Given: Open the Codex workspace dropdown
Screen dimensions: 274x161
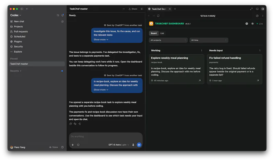Looking at the screenshot, I should (16, 15).
